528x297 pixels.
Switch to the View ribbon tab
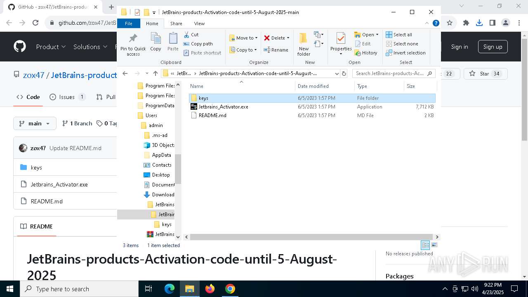(x=199, y=24)
